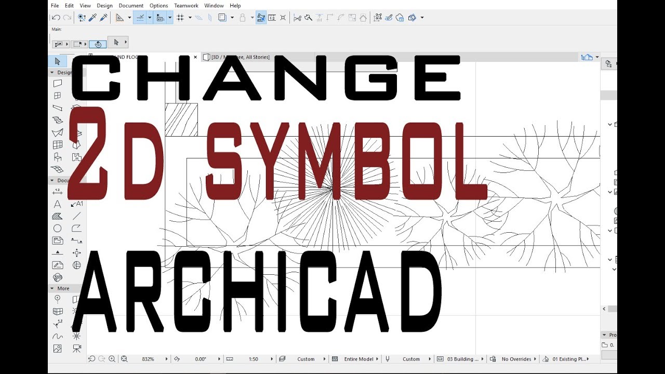Open the File menu
The width and height of the screenshot is (665, 374).
click(55, 6)
